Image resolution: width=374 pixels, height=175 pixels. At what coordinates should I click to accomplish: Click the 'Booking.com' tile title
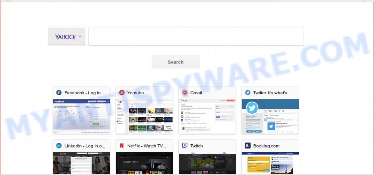[266, 146]
